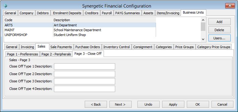The image size is (238, 112).
Task: Click the Add business unit button
Action: (219, 22)
